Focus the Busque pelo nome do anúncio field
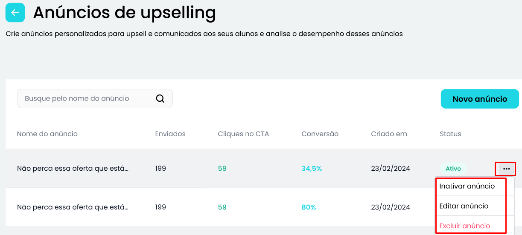This screenshot has width=522, height=235. pyautogui.click(x=95, y=99)
